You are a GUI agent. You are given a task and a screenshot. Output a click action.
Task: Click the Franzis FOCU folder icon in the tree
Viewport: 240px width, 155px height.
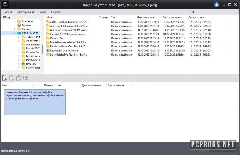click(23, 48)
